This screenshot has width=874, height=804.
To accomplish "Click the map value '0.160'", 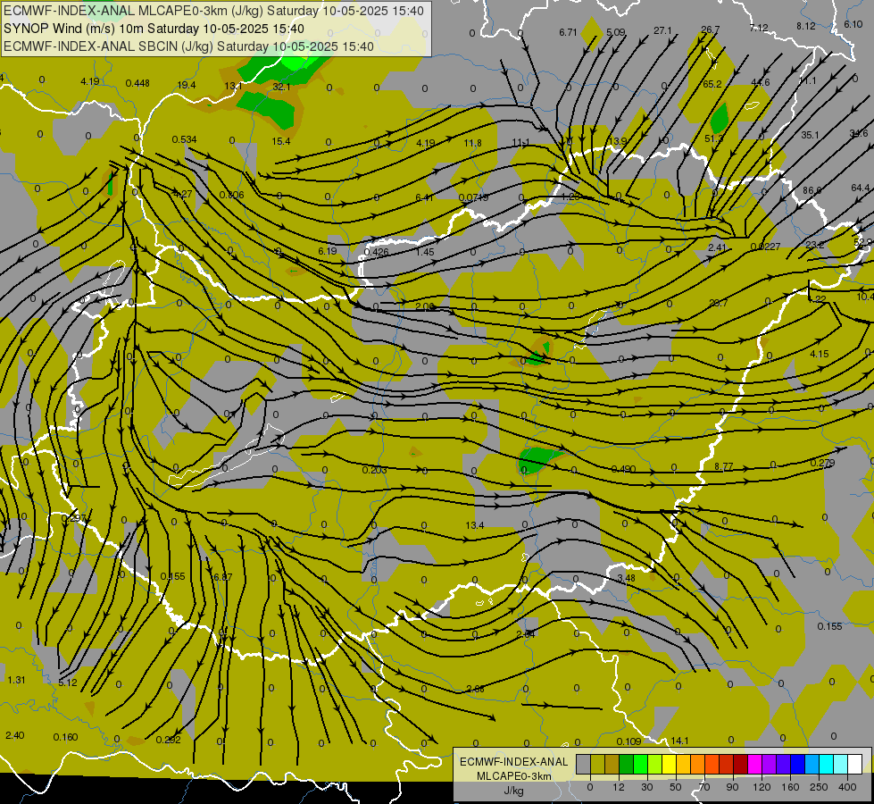I will click(65, 737).
